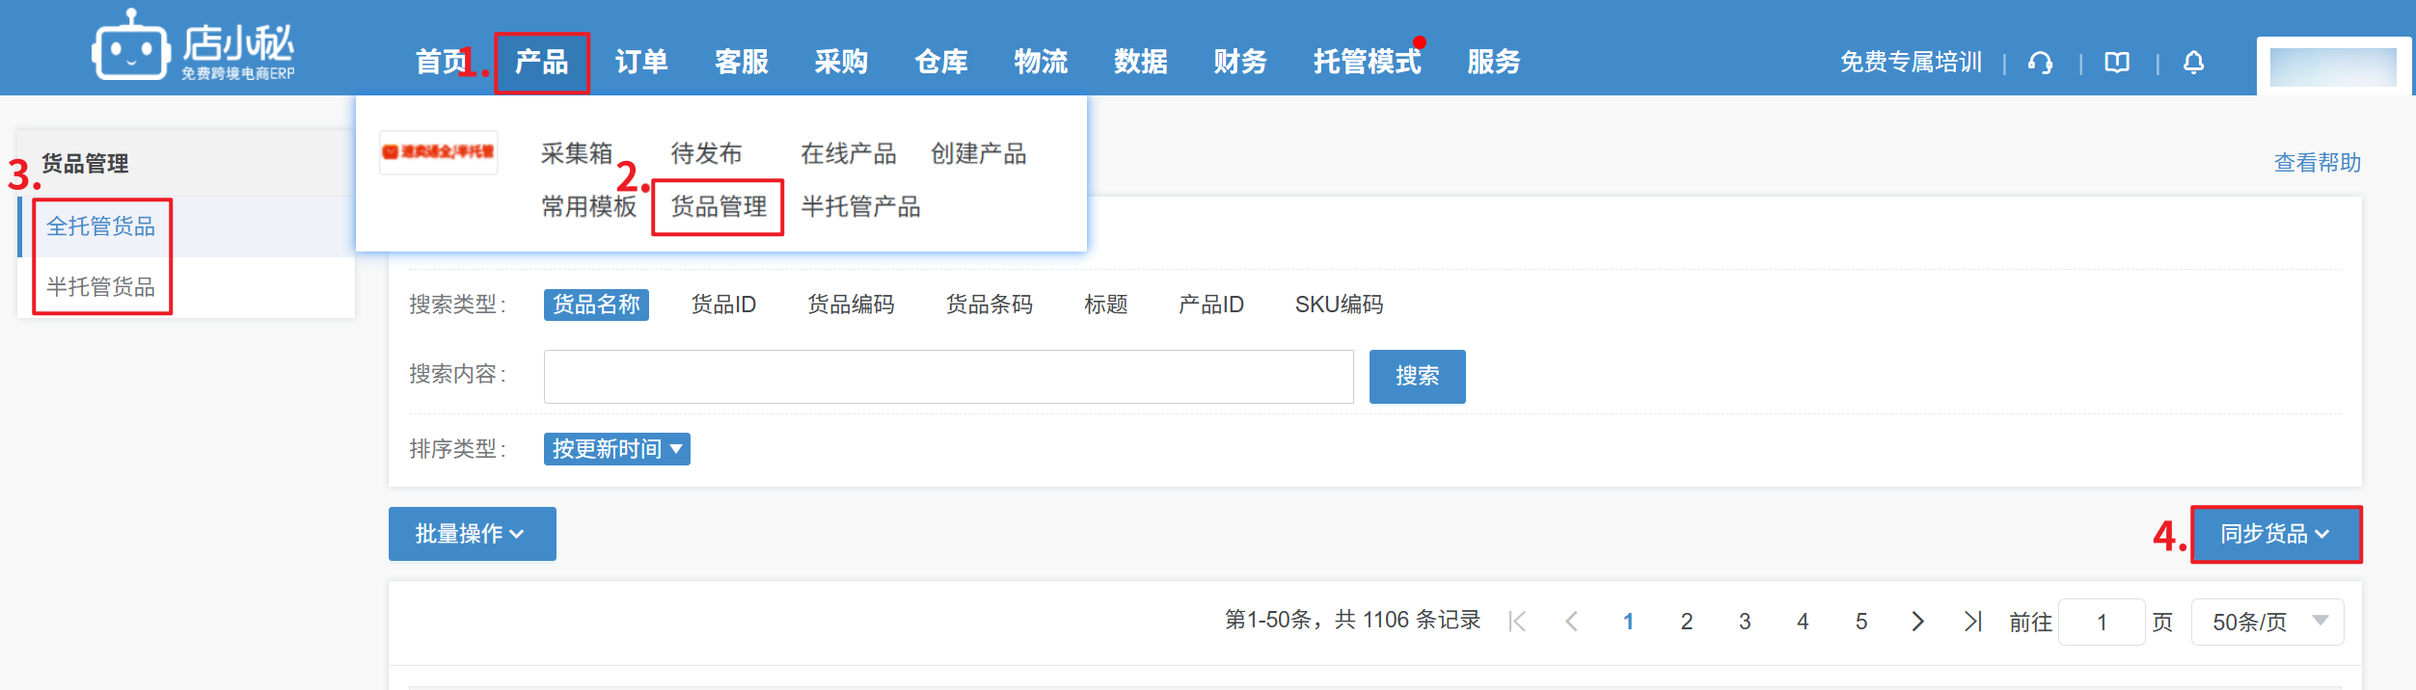Open the help book icon

[x=2117, y=64]
